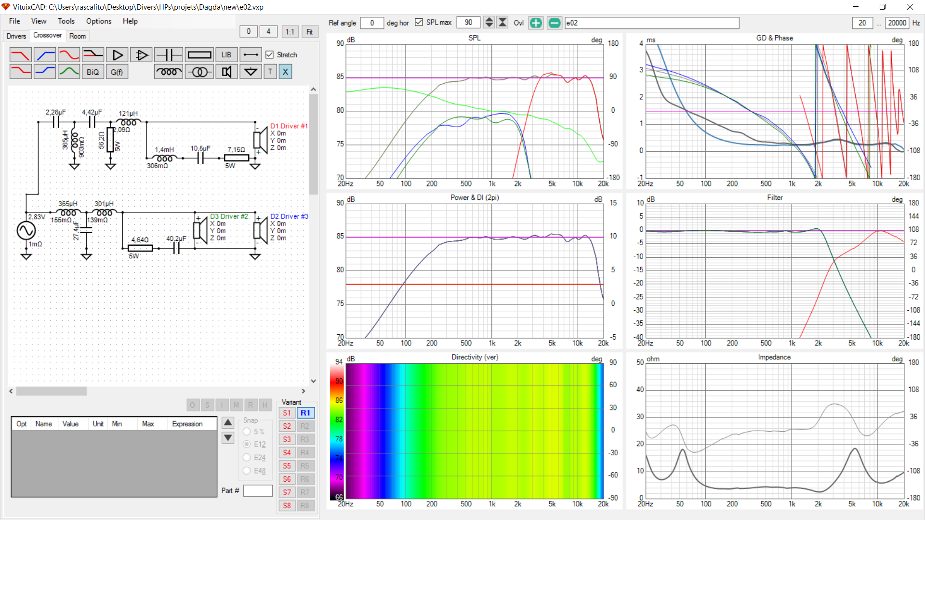This screenshot has width=925, height=606.
Task: Open the Tools menu
Action: pos(66,21)
